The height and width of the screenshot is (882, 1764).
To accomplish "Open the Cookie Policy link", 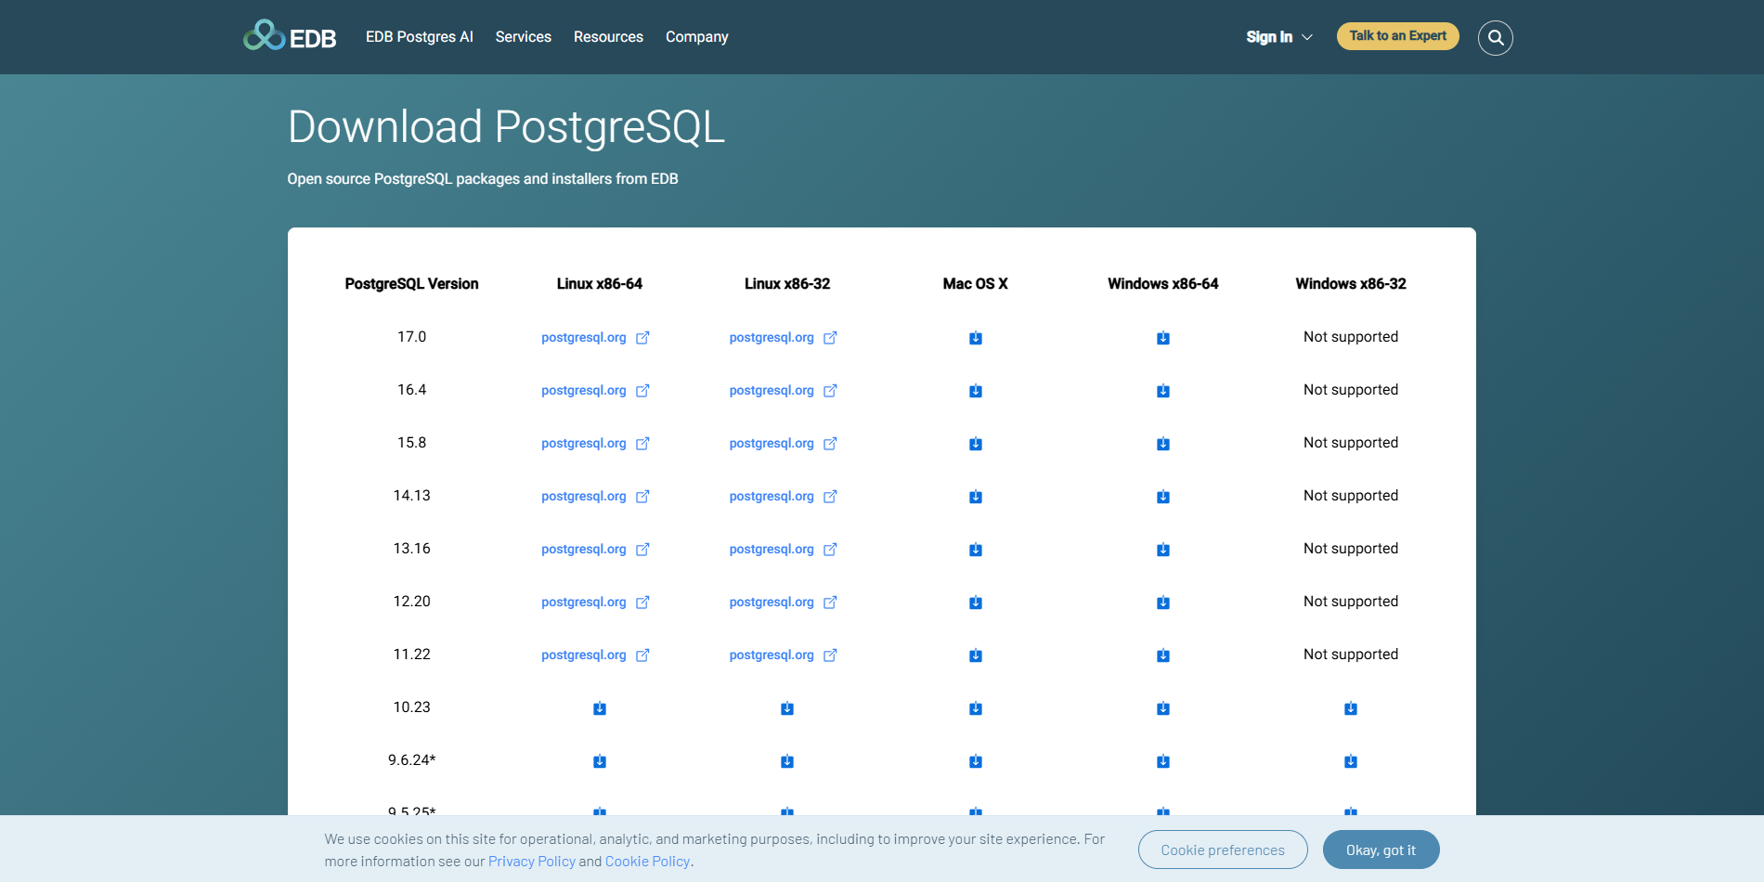I will 647,862.
